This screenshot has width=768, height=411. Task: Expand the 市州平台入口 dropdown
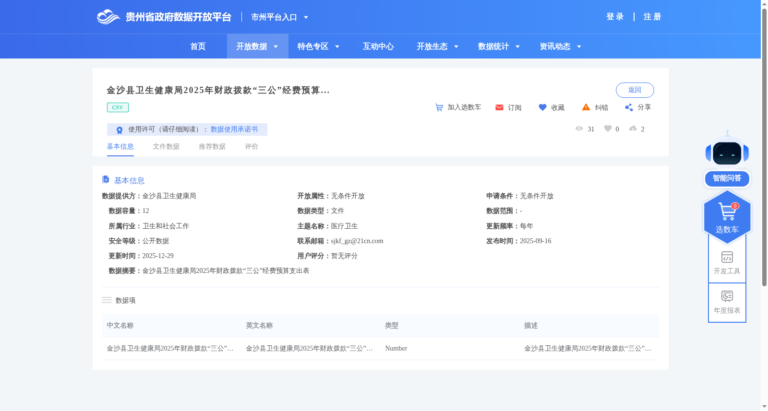(306, 18)
